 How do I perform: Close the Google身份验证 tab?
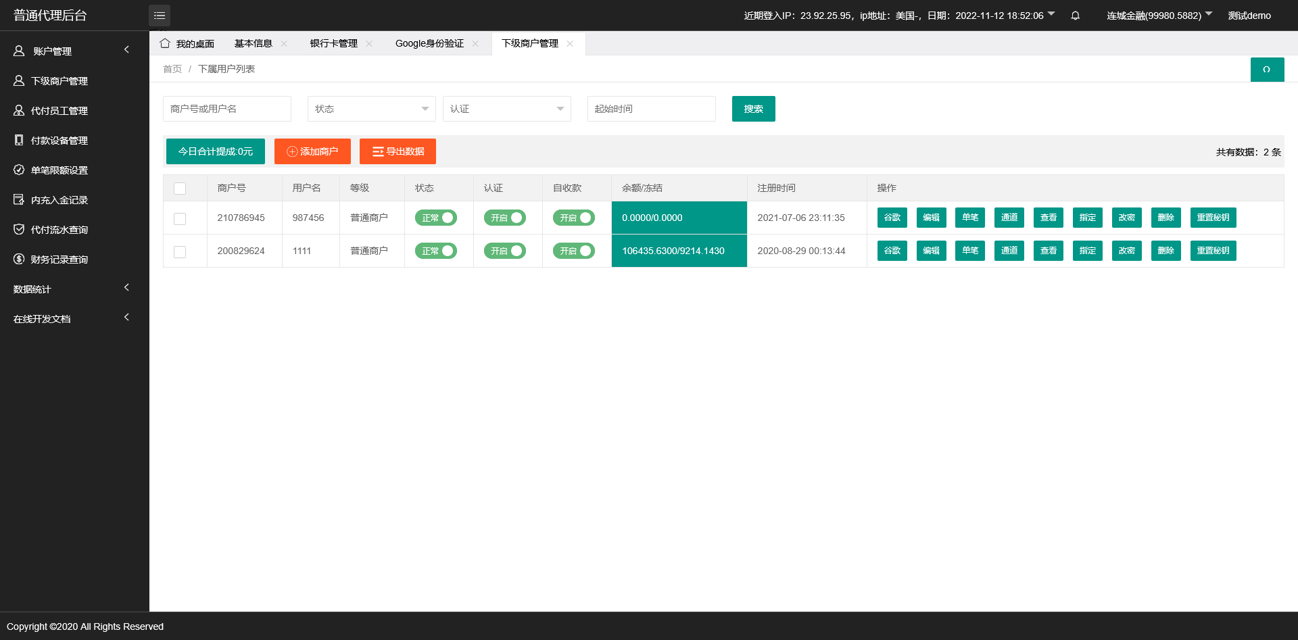(475, 44)
